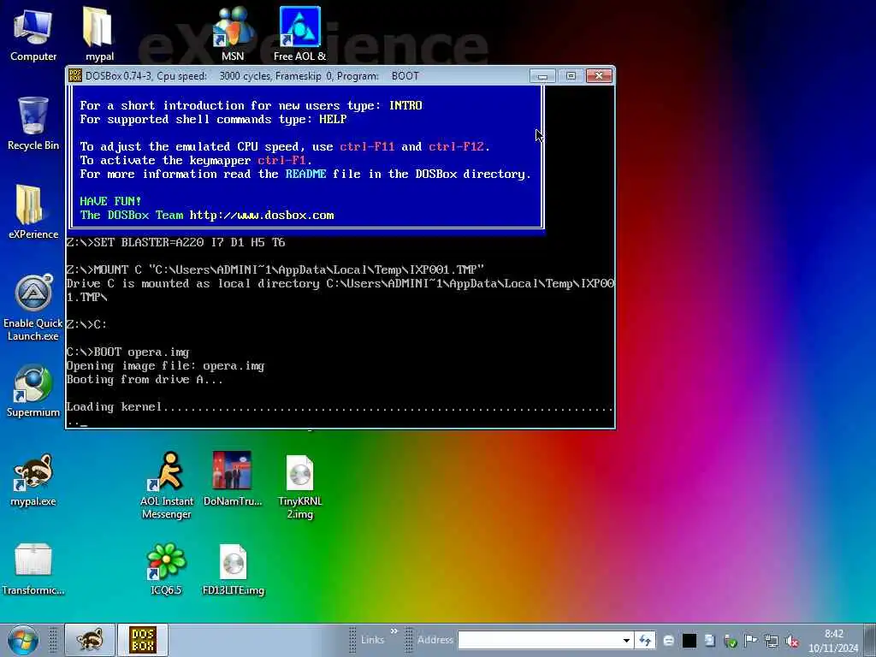
Task: Select Enable Quick Launch.exe icon
Action: pos(33,307)
